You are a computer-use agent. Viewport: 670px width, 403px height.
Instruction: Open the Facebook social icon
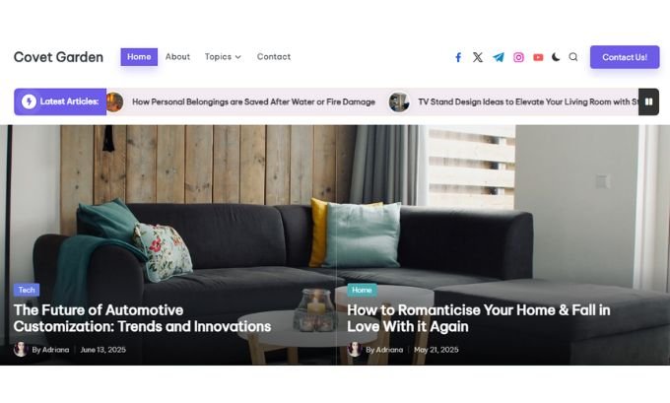(x=458, y=57)
